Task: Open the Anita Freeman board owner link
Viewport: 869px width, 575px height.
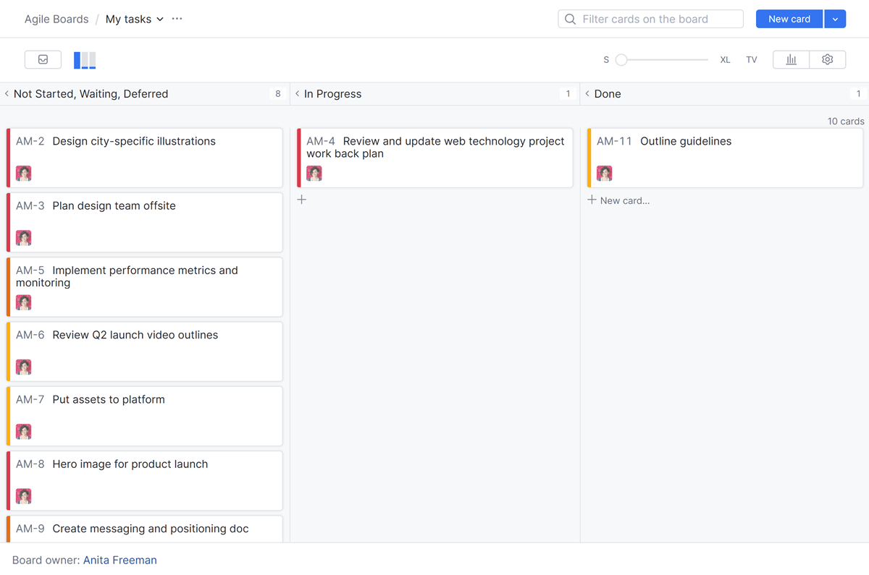Action: [x=119, y=560]
